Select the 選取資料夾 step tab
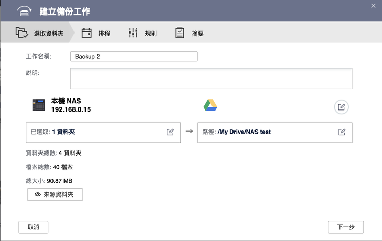 pos(48,34)
